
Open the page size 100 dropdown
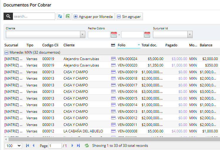(x=14, y=146)
